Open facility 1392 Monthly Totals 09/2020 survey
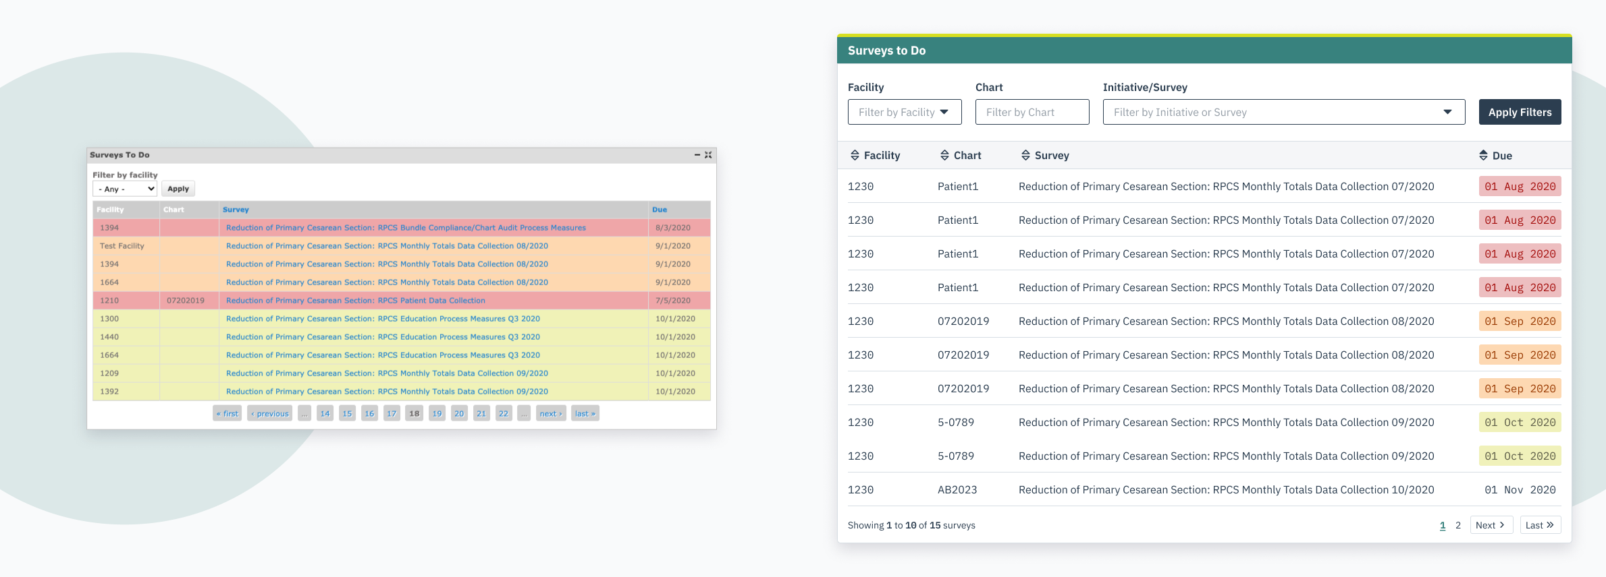The height and width of the screenshot is (577, 1606). tap(387, 392)
